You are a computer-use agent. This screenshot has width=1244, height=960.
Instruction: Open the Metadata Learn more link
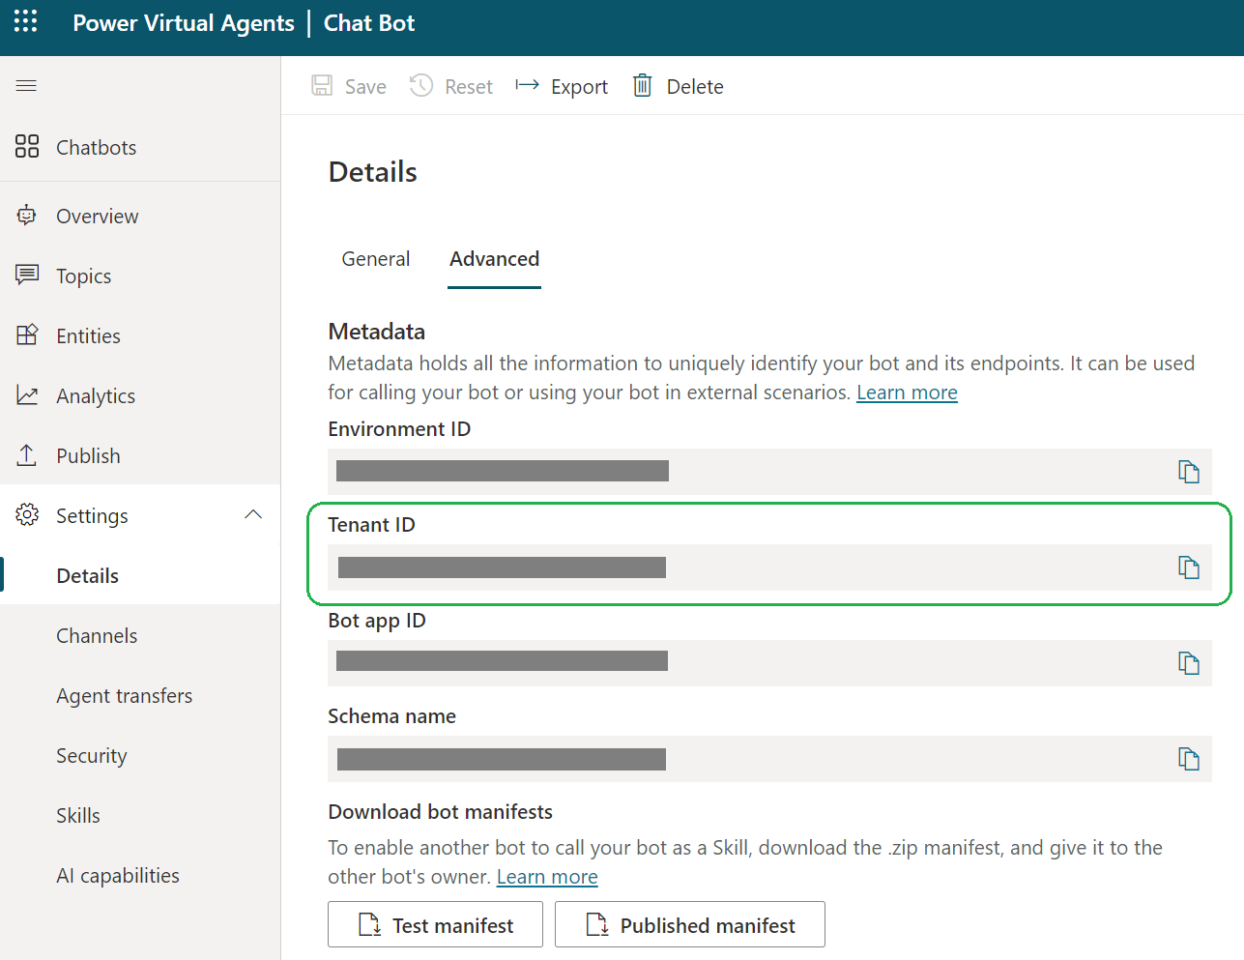906,392
